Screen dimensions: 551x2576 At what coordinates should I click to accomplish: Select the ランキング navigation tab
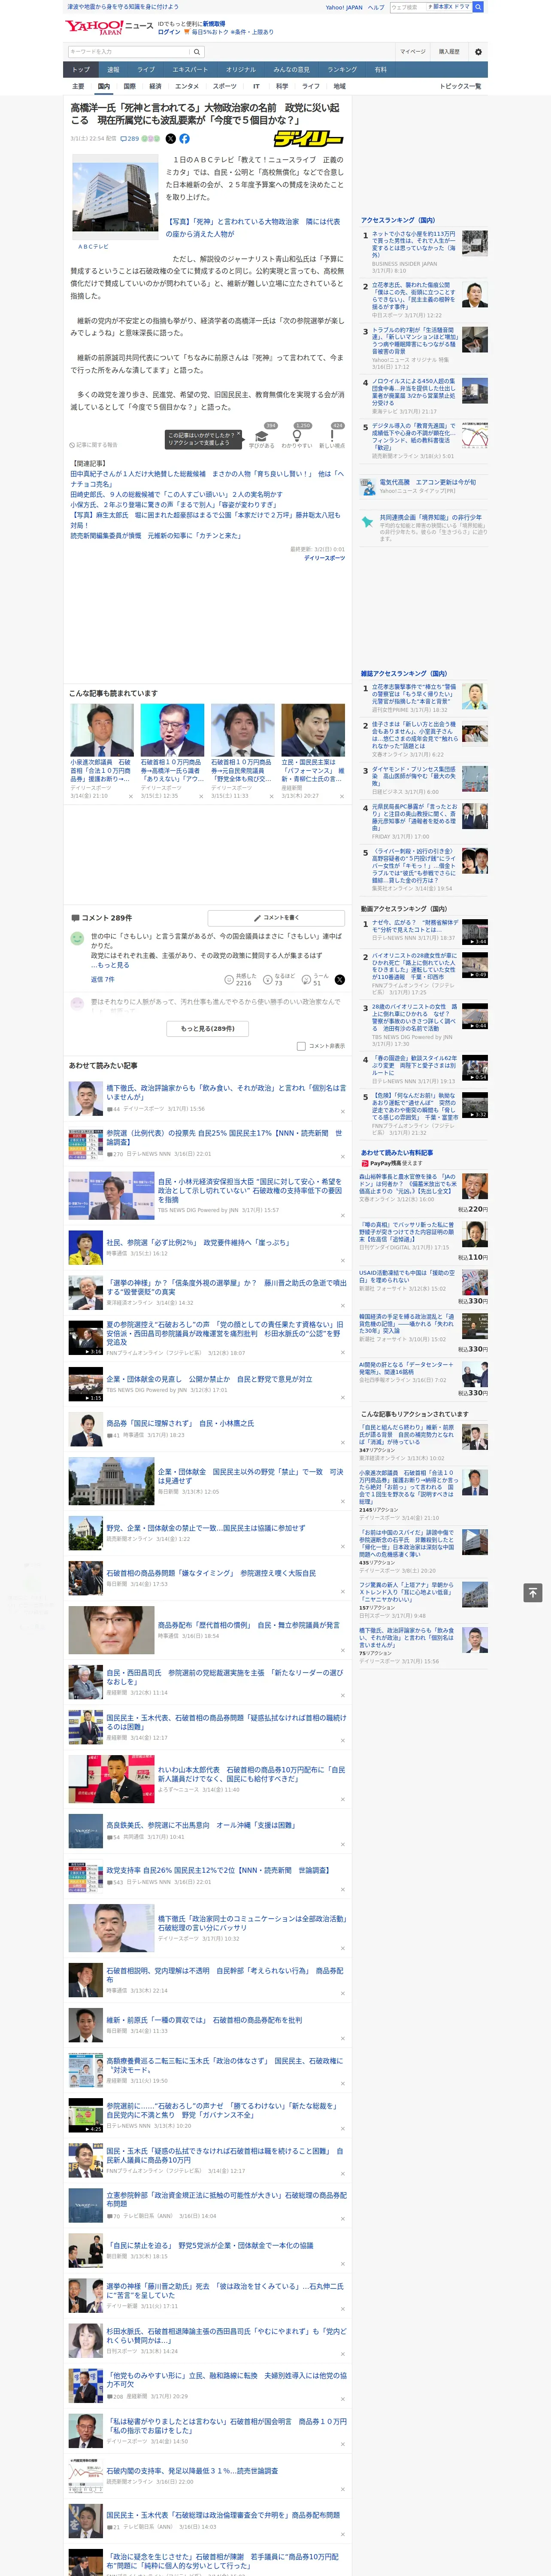pos(342,70)
